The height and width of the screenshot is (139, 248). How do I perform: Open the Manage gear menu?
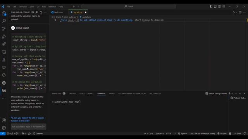coord(4,128)
